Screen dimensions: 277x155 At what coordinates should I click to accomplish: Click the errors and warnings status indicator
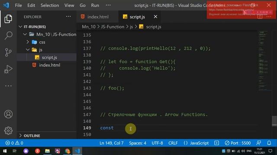(x=14, y=143)
